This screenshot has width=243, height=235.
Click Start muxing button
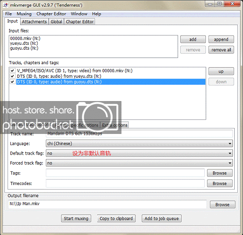pyautogui.click(x=76, y=218)
